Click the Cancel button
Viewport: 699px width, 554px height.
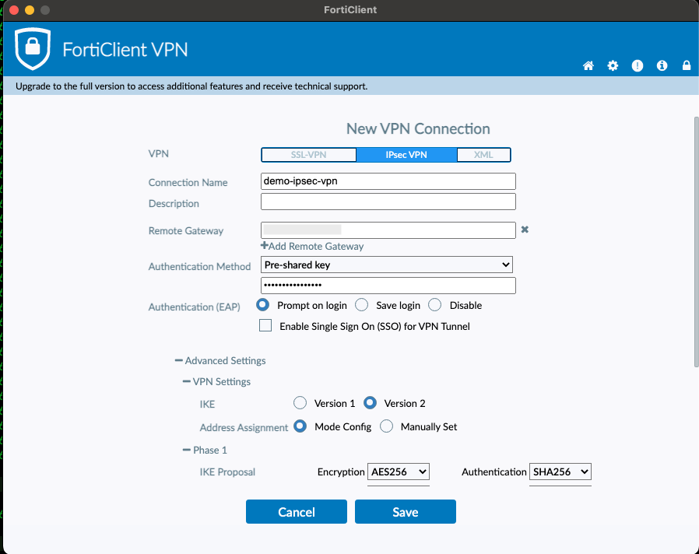click(297, 512)
